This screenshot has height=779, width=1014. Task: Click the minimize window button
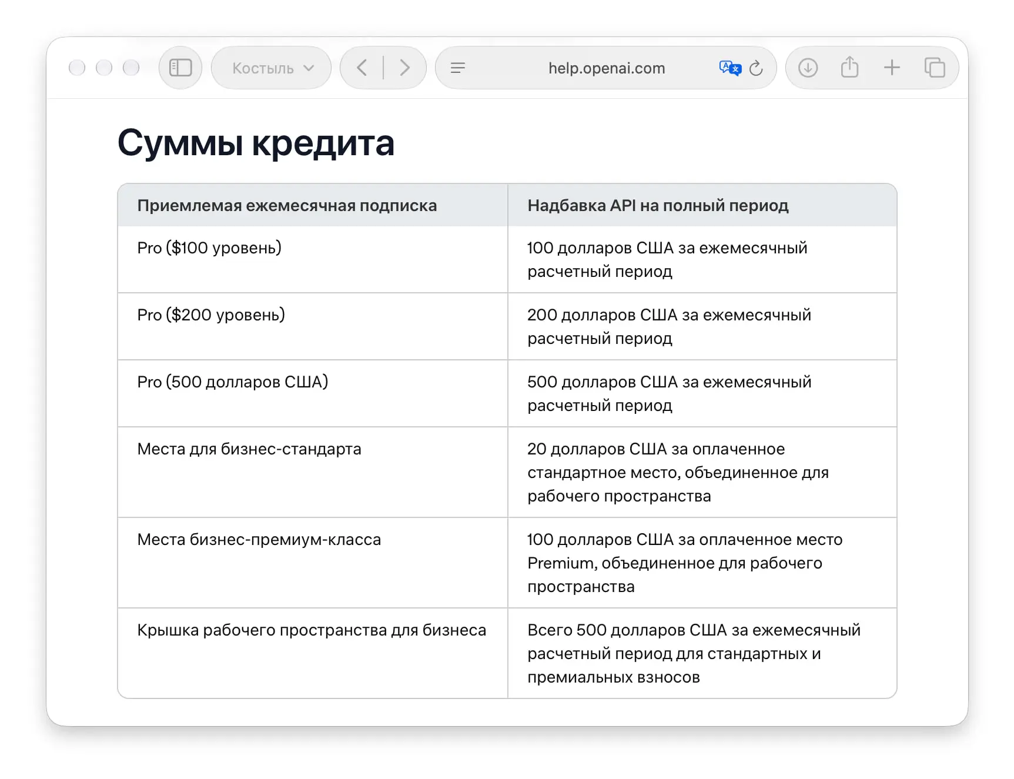click(x=104, y=68)
